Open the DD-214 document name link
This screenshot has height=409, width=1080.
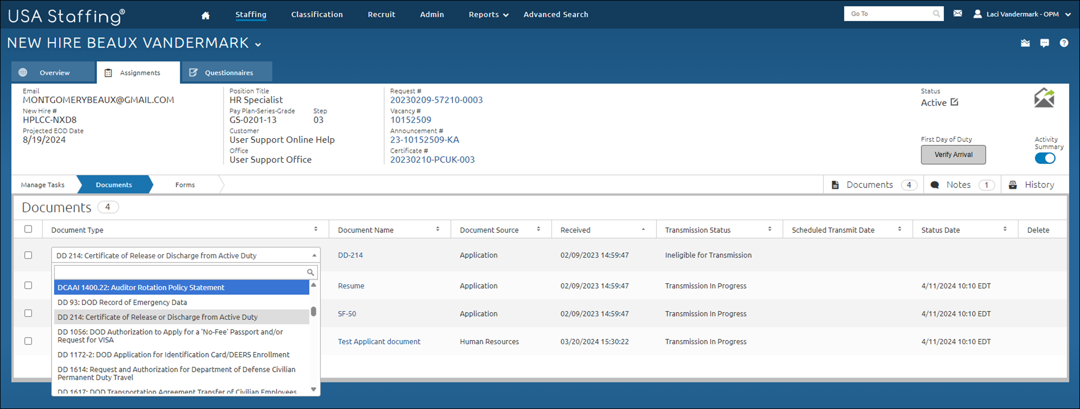click(x=350, y=255)
